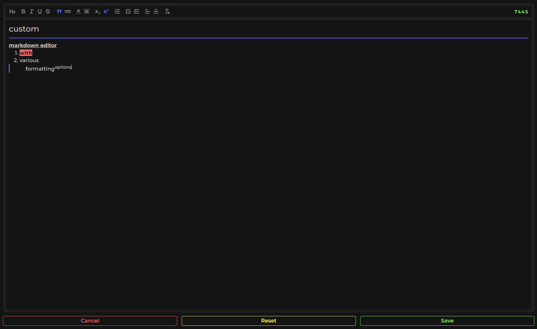Open the text color tool

point(78,11)
